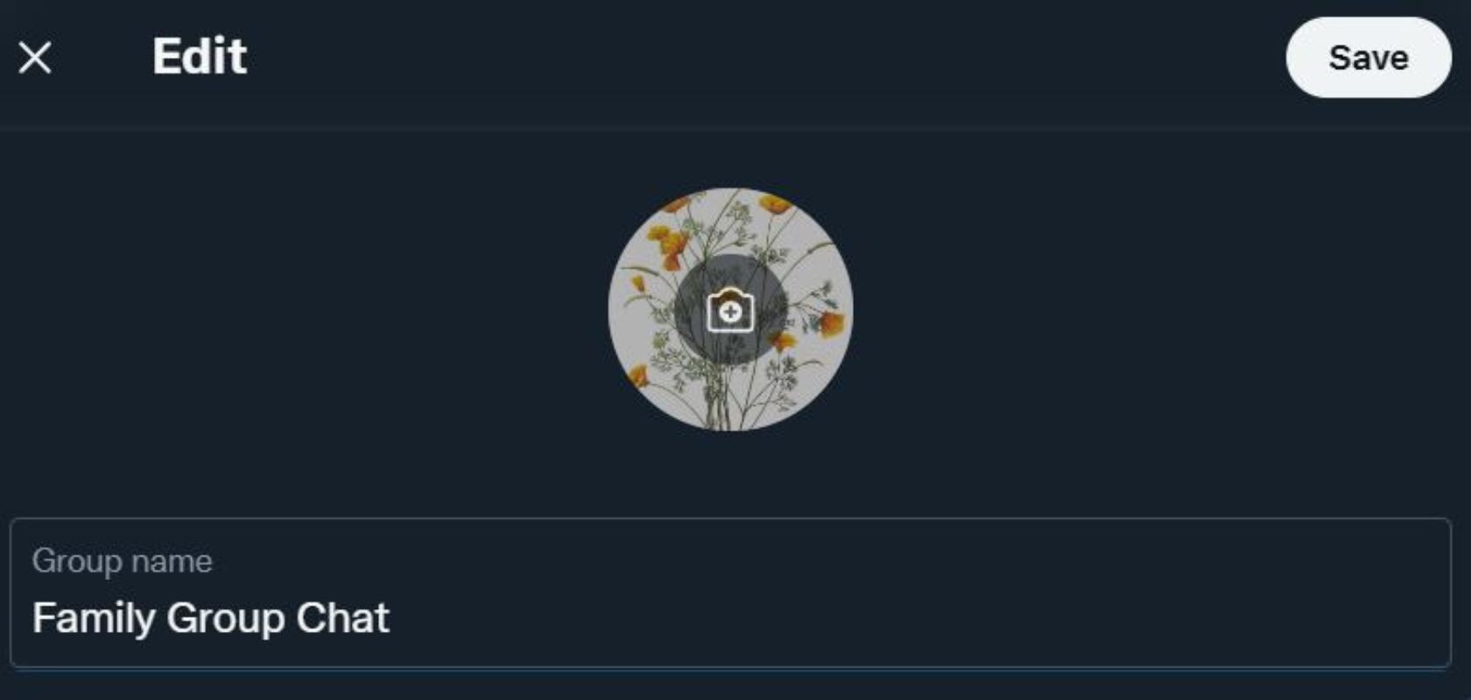Click the word 'Family' in the group name
This screenshot has height=700, width=1471.
pos(94,619)
